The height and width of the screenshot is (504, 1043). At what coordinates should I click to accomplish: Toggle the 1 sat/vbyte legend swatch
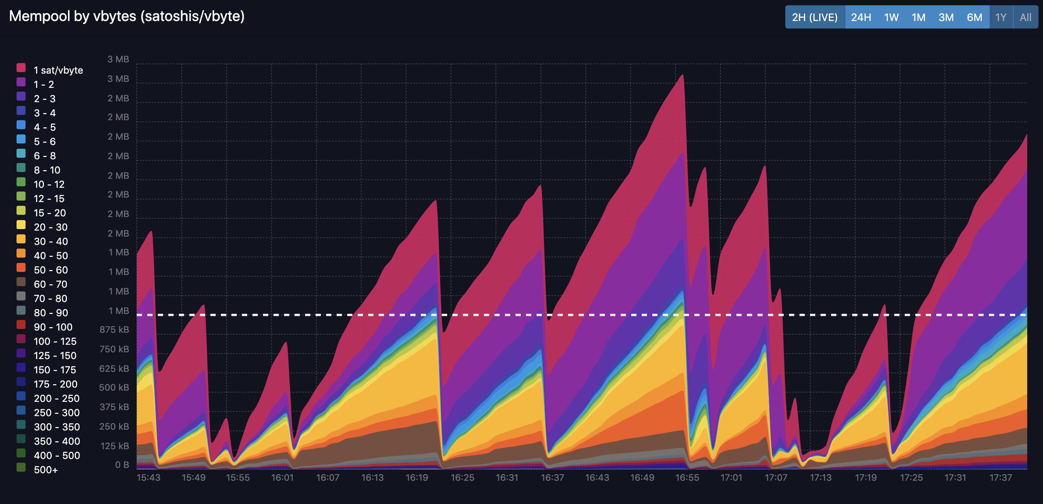[21, 68]
